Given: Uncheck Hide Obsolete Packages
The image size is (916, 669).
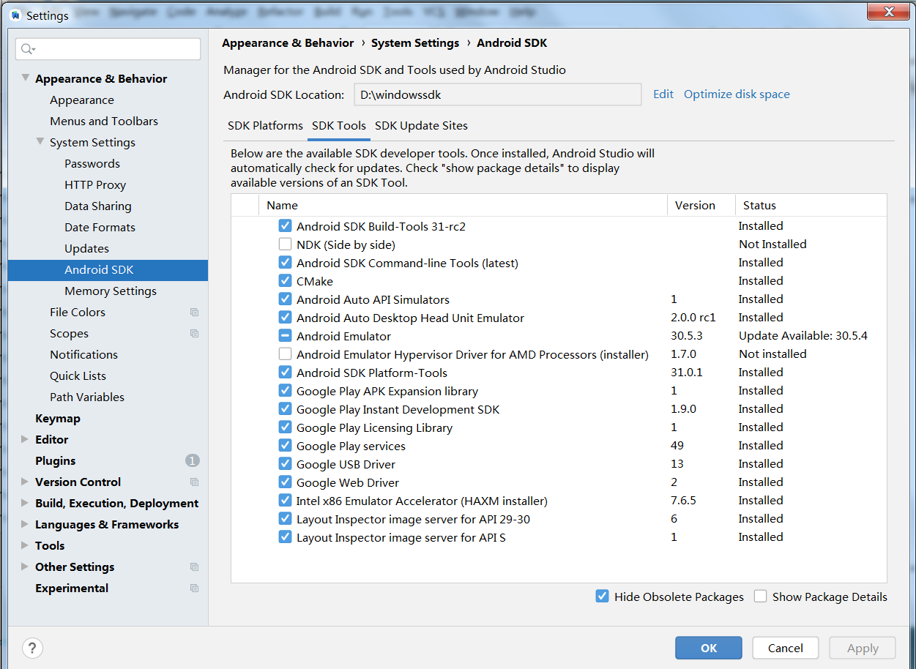Looking at the screenshot, I should tap(602, 597).
